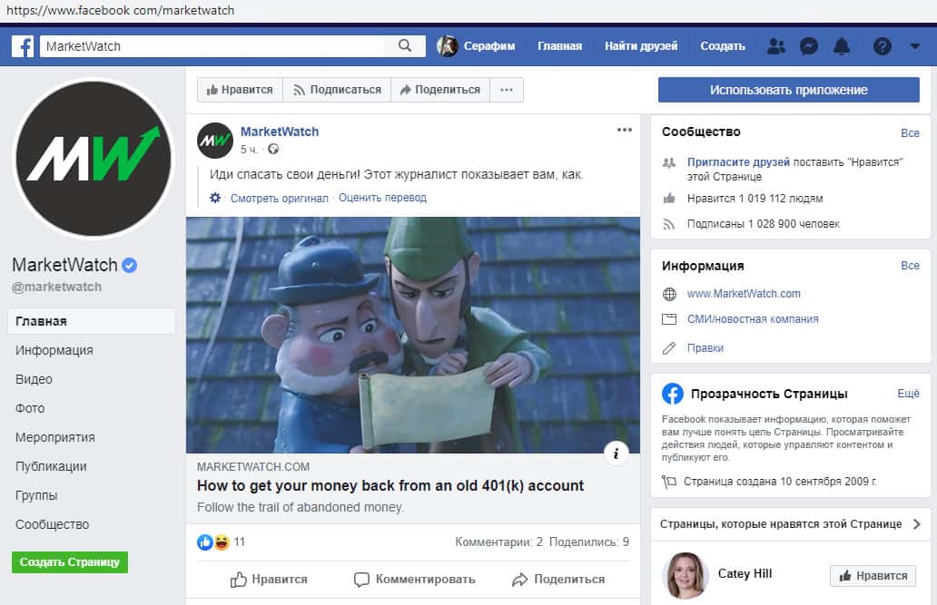Open the 401(k) article headline link

click(x=390, y=485)
